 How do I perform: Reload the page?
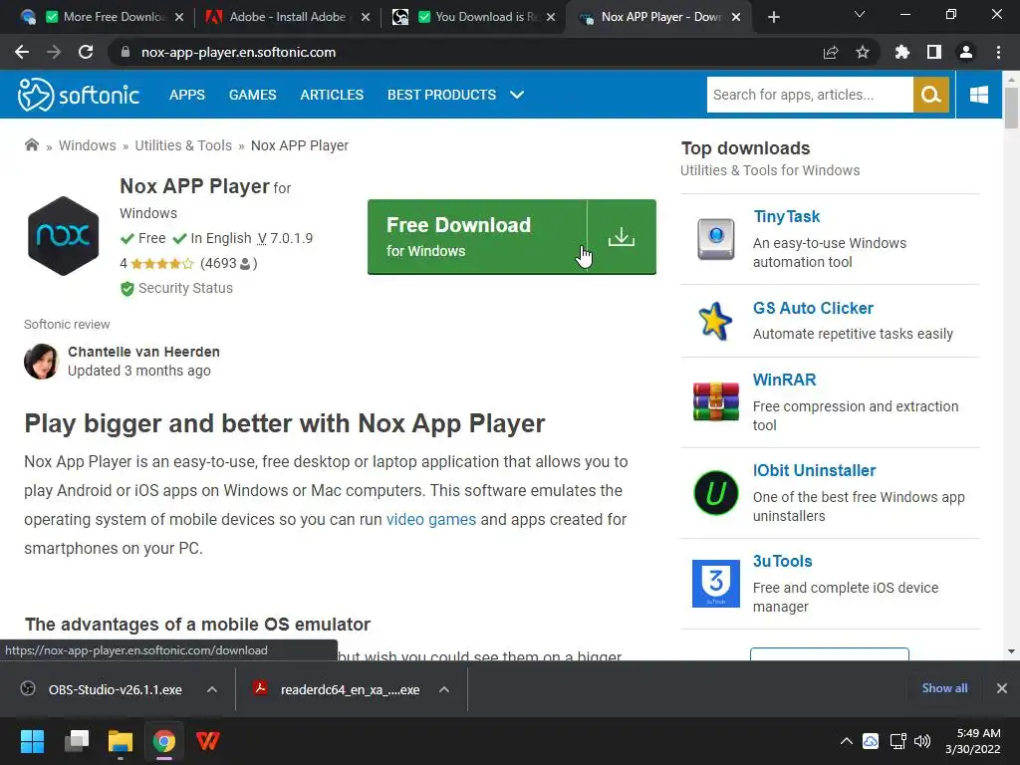point(86,52)
